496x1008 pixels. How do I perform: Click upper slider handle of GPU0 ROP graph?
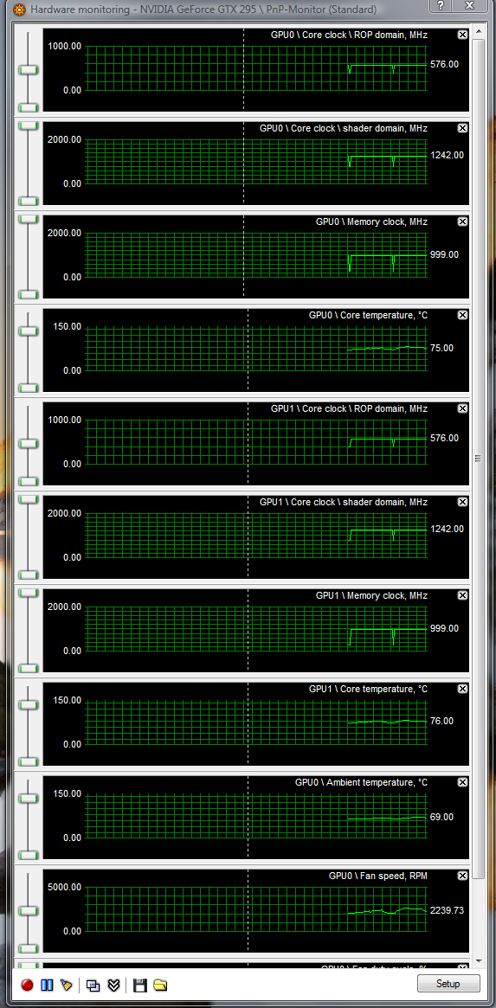tap(29, 68)
